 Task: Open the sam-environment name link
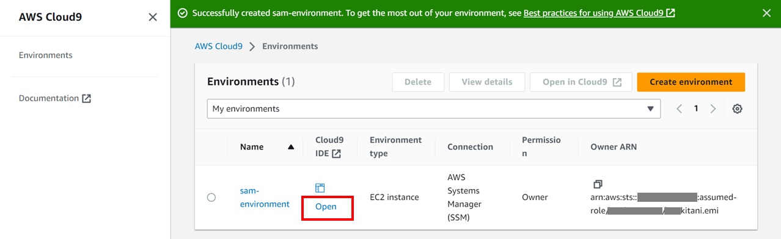pos(265,198)
